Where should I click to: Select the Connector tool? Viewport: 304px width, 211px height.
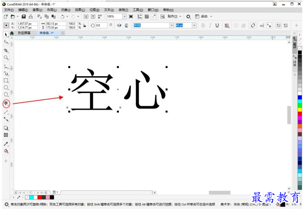coord(6,119)
